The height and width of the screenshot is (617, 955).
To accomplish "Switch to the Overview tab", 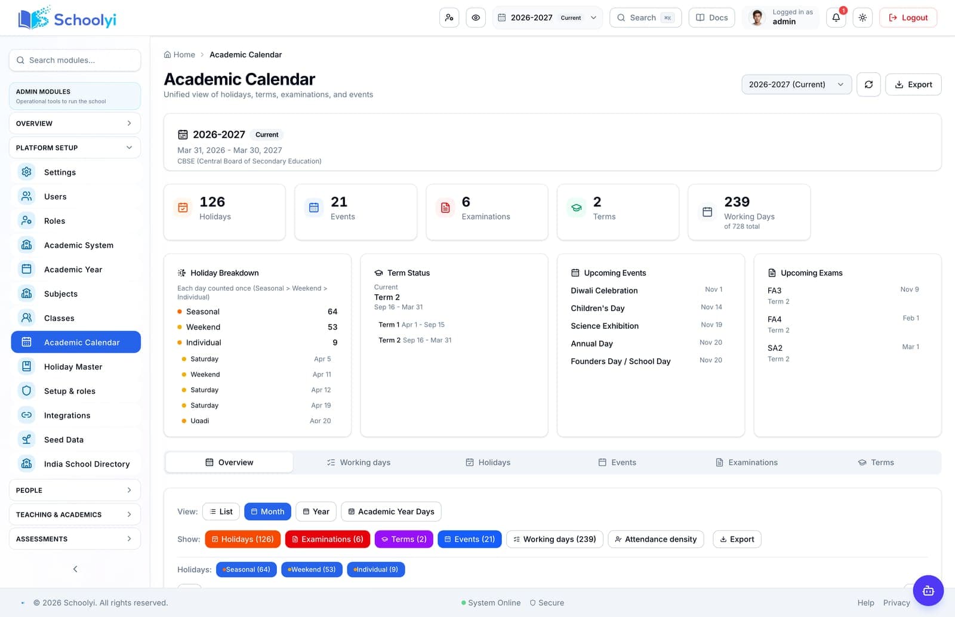I will [229, 462].
